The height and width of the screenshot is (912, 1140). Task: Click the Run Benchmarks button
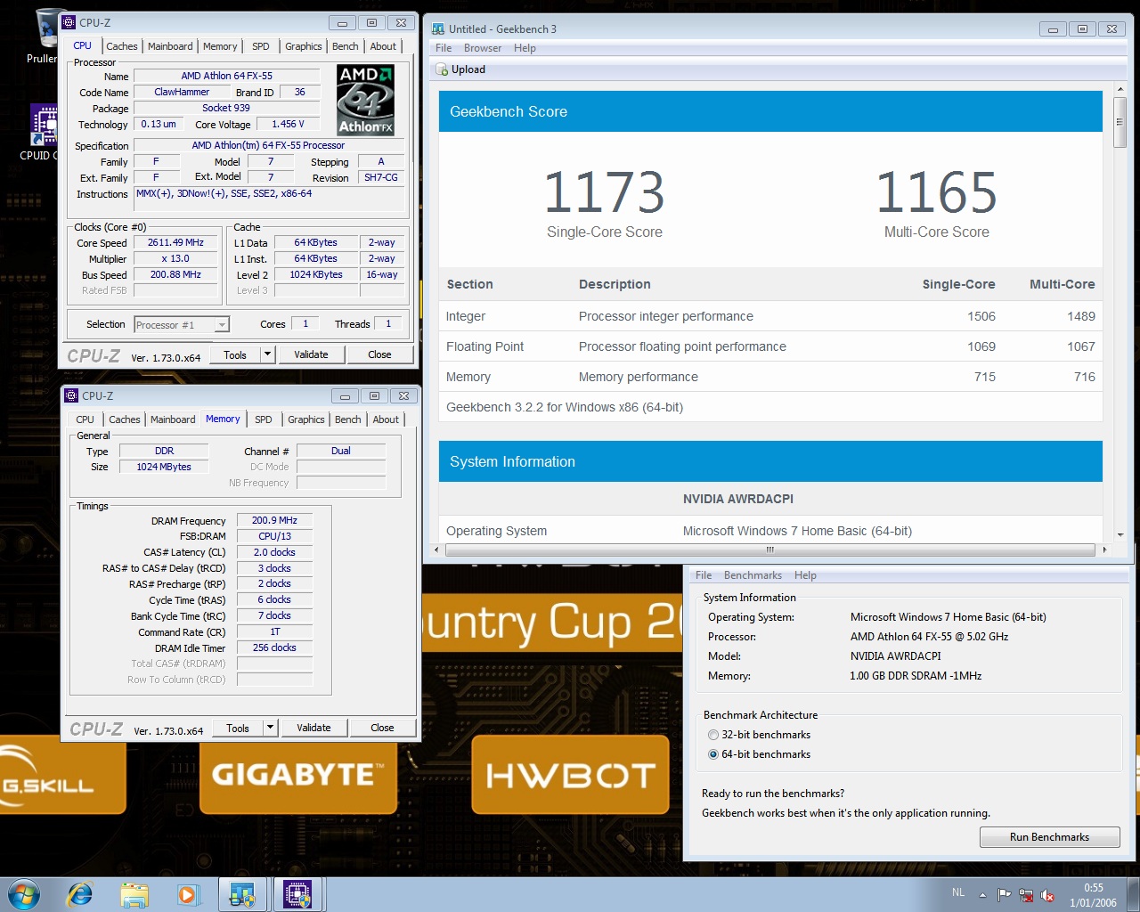(x=1049, y=837)
